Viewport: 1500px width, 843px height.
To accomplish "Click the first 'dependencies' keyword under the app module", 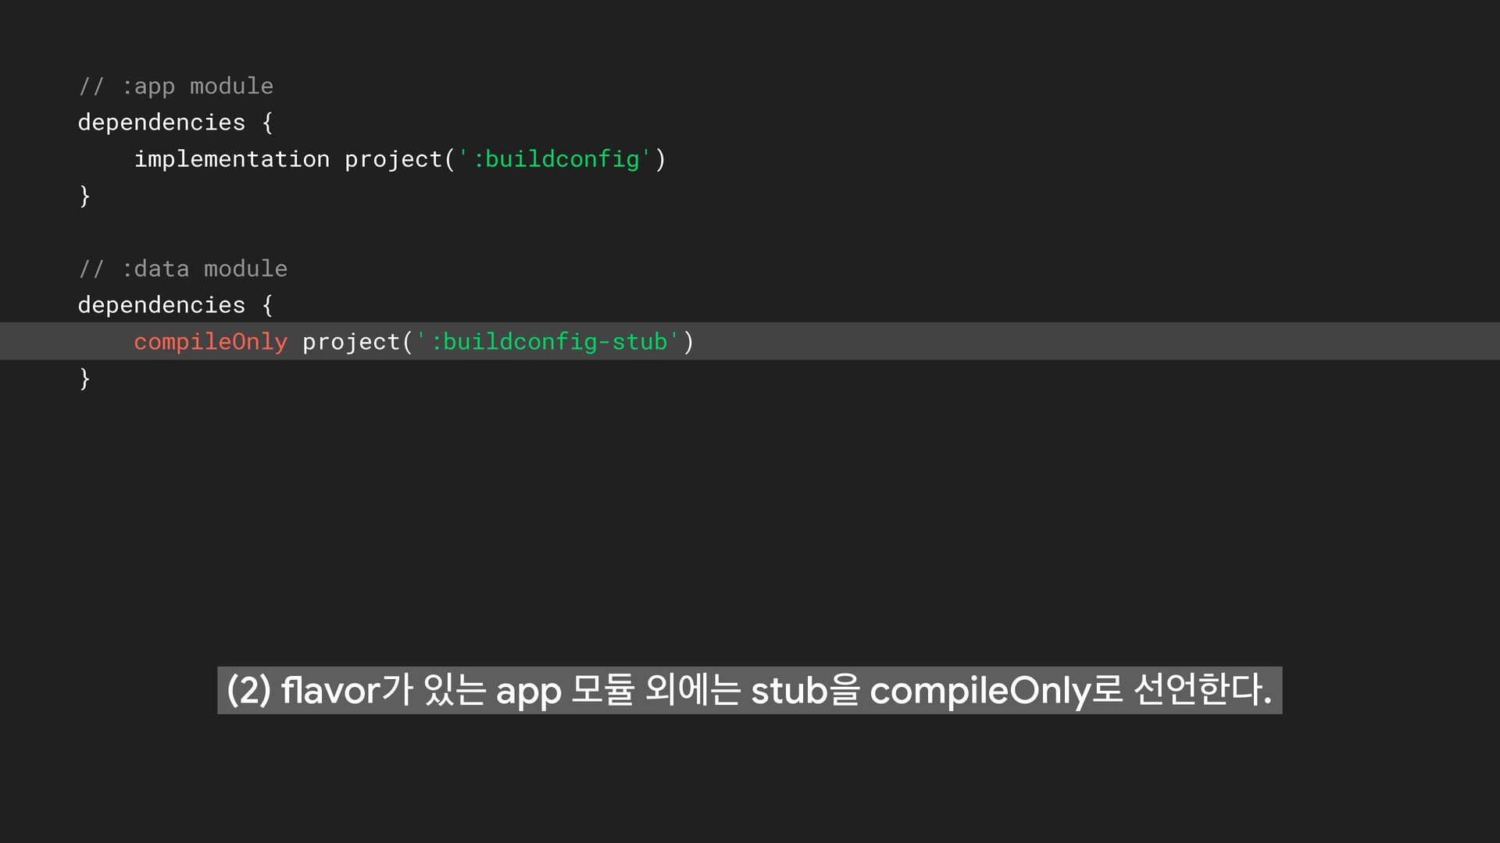I will (161, 123).
